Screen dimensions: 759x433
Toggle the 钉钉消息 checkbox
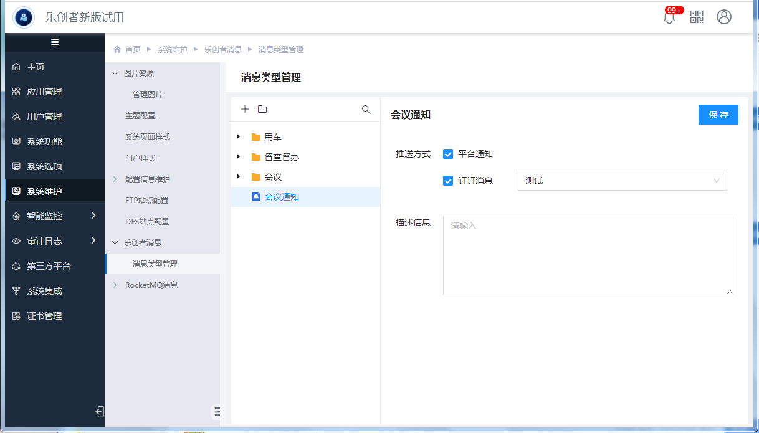448,181
